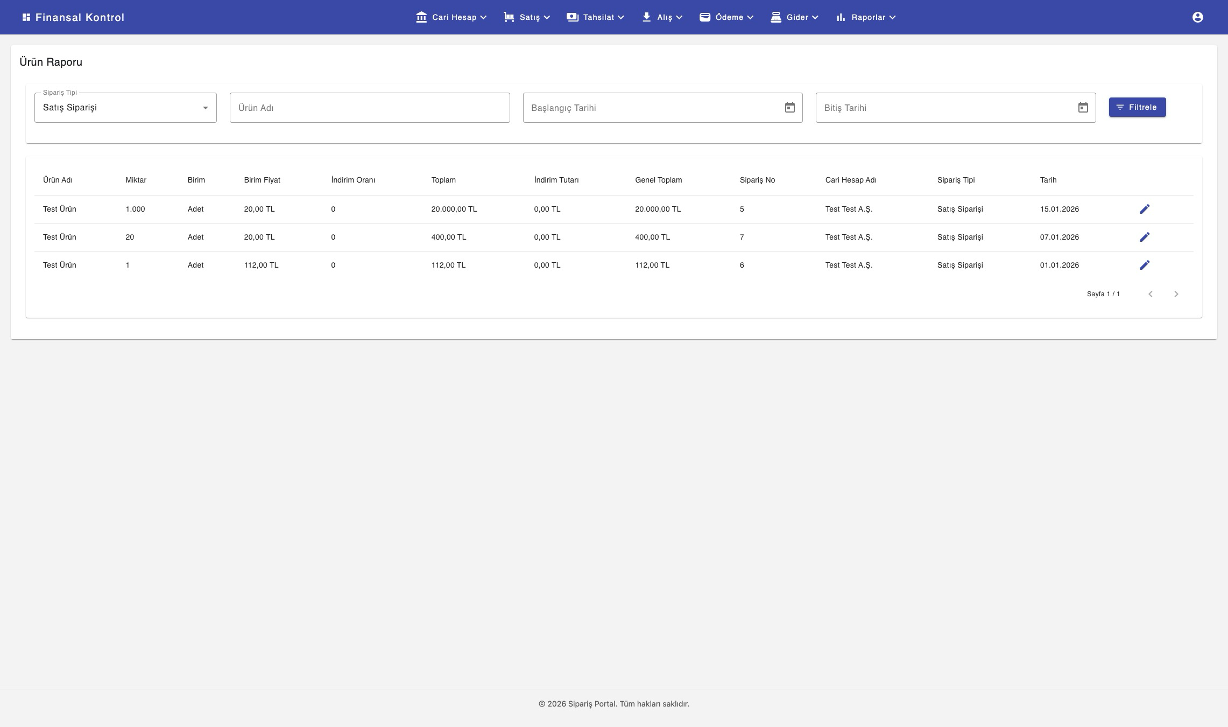Focus the Ürün Adı search field
The height and width of the screenshot is (727, 1228).
pyautogui.click(x=369, y=108)
